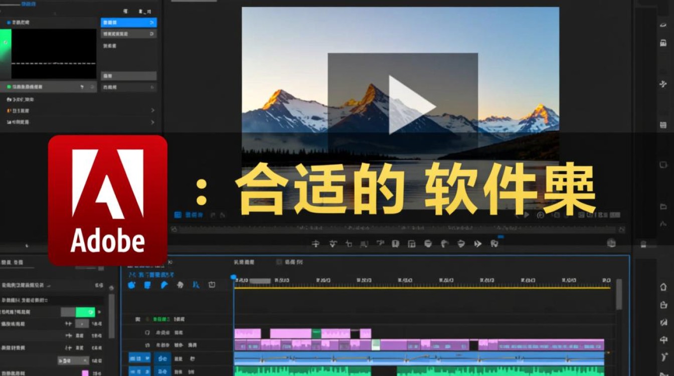Expand the bottom row's right chevron in the top-left panel
Image resolution: width=674 pixels, height=376 pixels.
click(x=152, y=122)
